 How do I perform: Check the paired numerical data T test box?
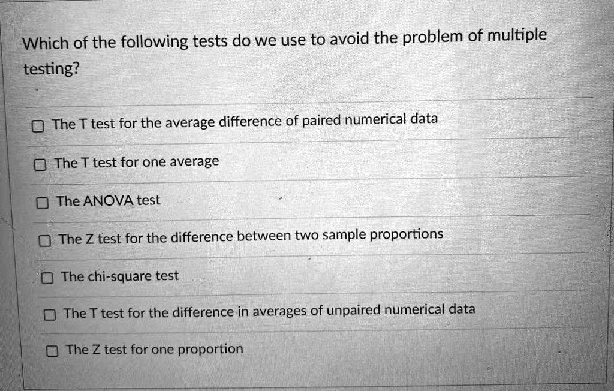[x=38, y=125]
